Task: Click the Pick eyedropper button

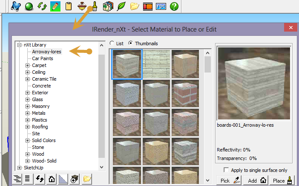Action: (x=229, y=180)
